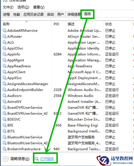Switch to the 启动 tab
The image size is (134, 166).
(x=50, y=14)
